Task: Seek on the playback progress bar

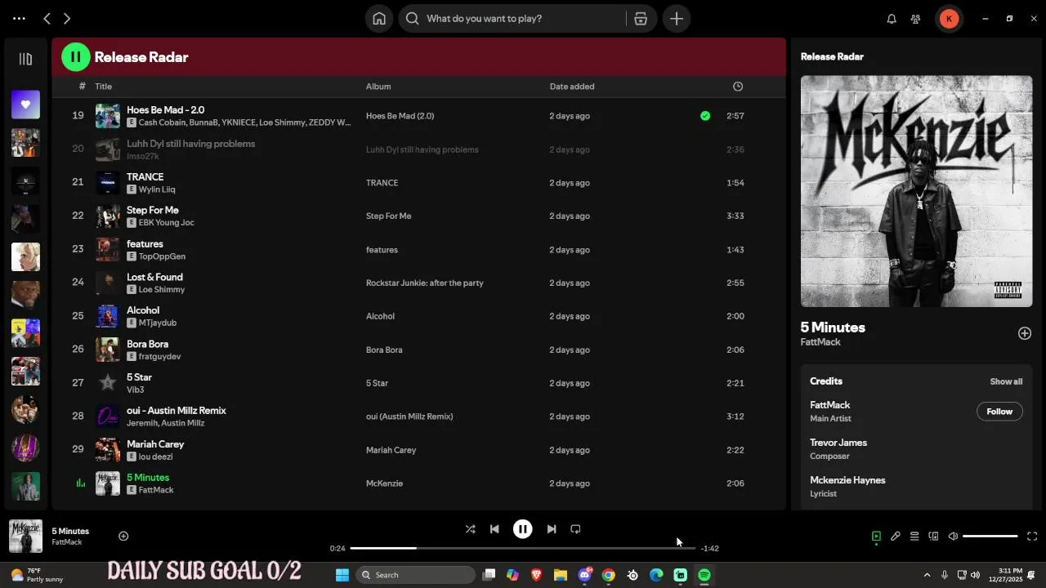Action: [523, 548]
